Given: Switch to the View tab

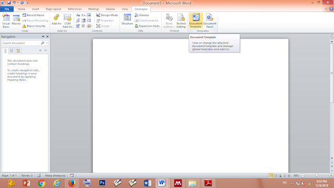Looking at the screenshot, I should pos(125,9).
